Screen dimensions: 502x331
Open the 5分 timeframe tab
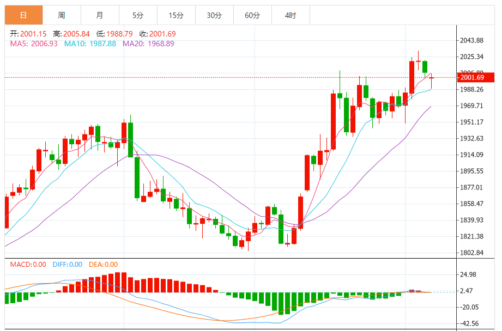pyautogui.click(x=138, y=15)
